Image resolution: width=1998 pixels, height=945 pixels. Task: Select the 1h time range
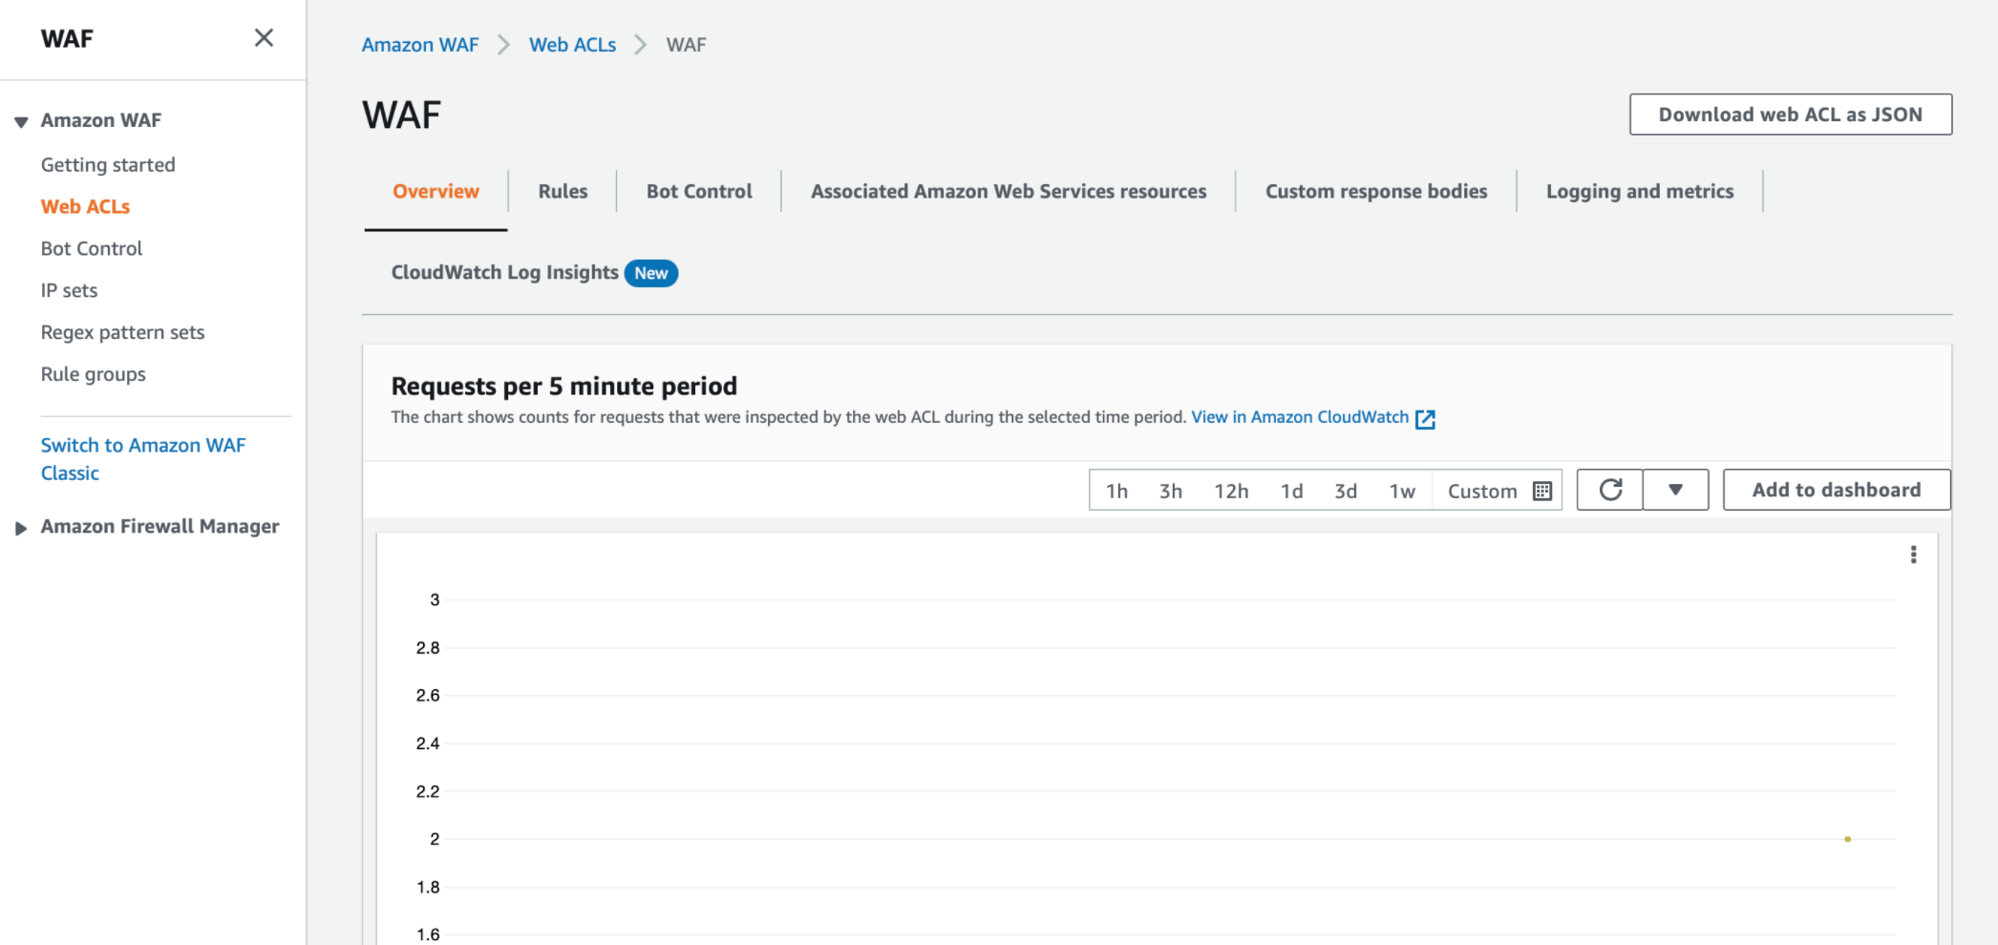(x=1116, y=491)
